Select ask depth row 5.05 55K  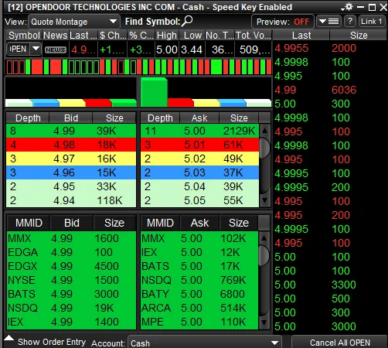click(x=199, y=200)
